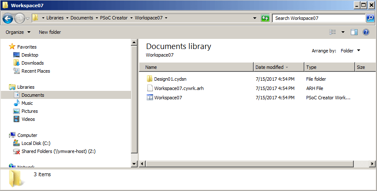
Task: Open the Organize menu
Action: point(18,32)
